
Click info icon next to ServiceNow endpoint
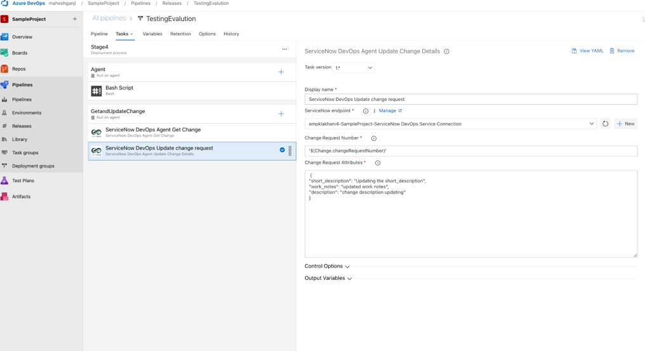(365, 111)
